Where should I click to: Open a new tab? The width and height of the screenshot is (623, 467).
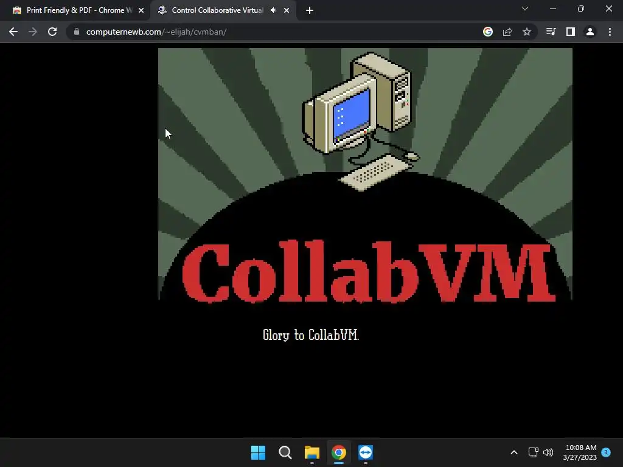pos(310,11)
